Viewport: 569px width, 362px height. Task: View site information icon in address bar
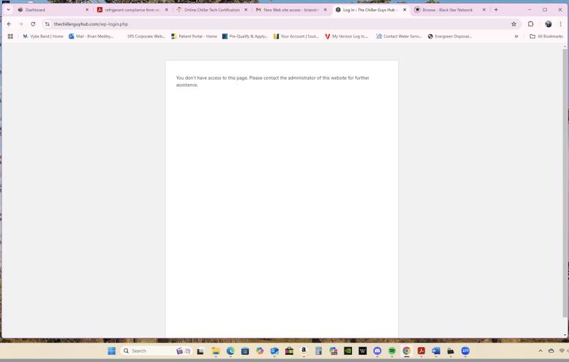(x=47, y=24)
